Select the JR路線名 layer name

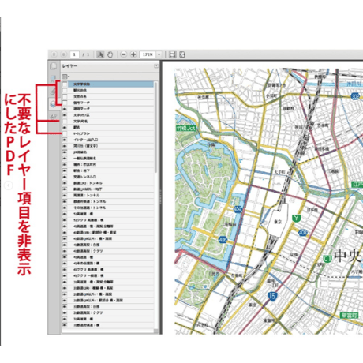point(80,152)
